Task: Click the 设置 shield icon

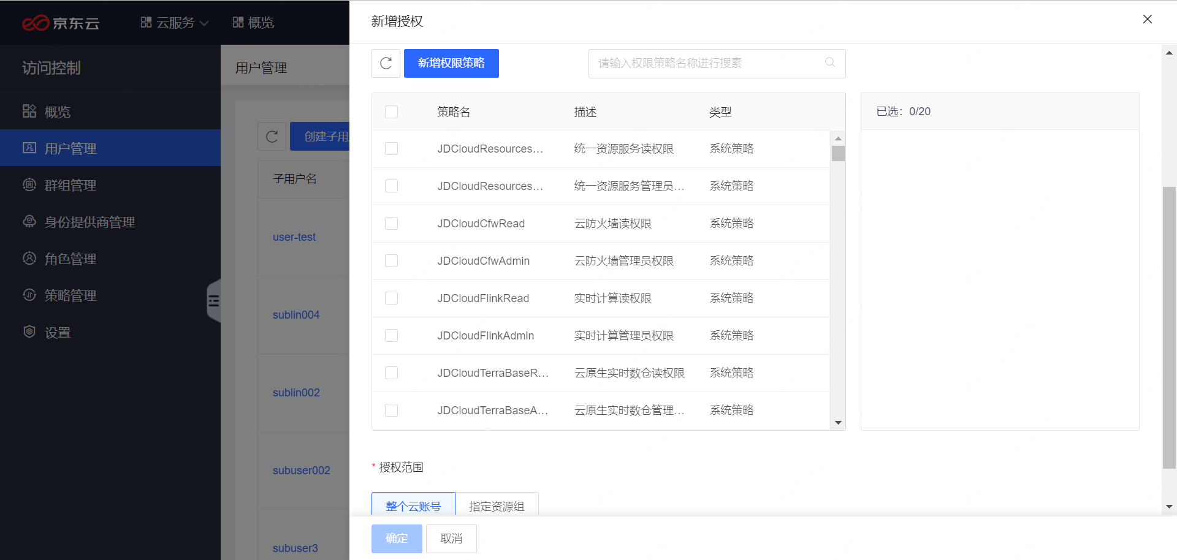Action: coord(29,331)
